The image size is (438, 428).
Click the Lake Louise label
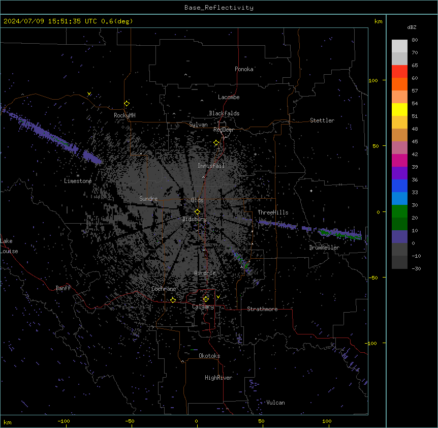9,246
